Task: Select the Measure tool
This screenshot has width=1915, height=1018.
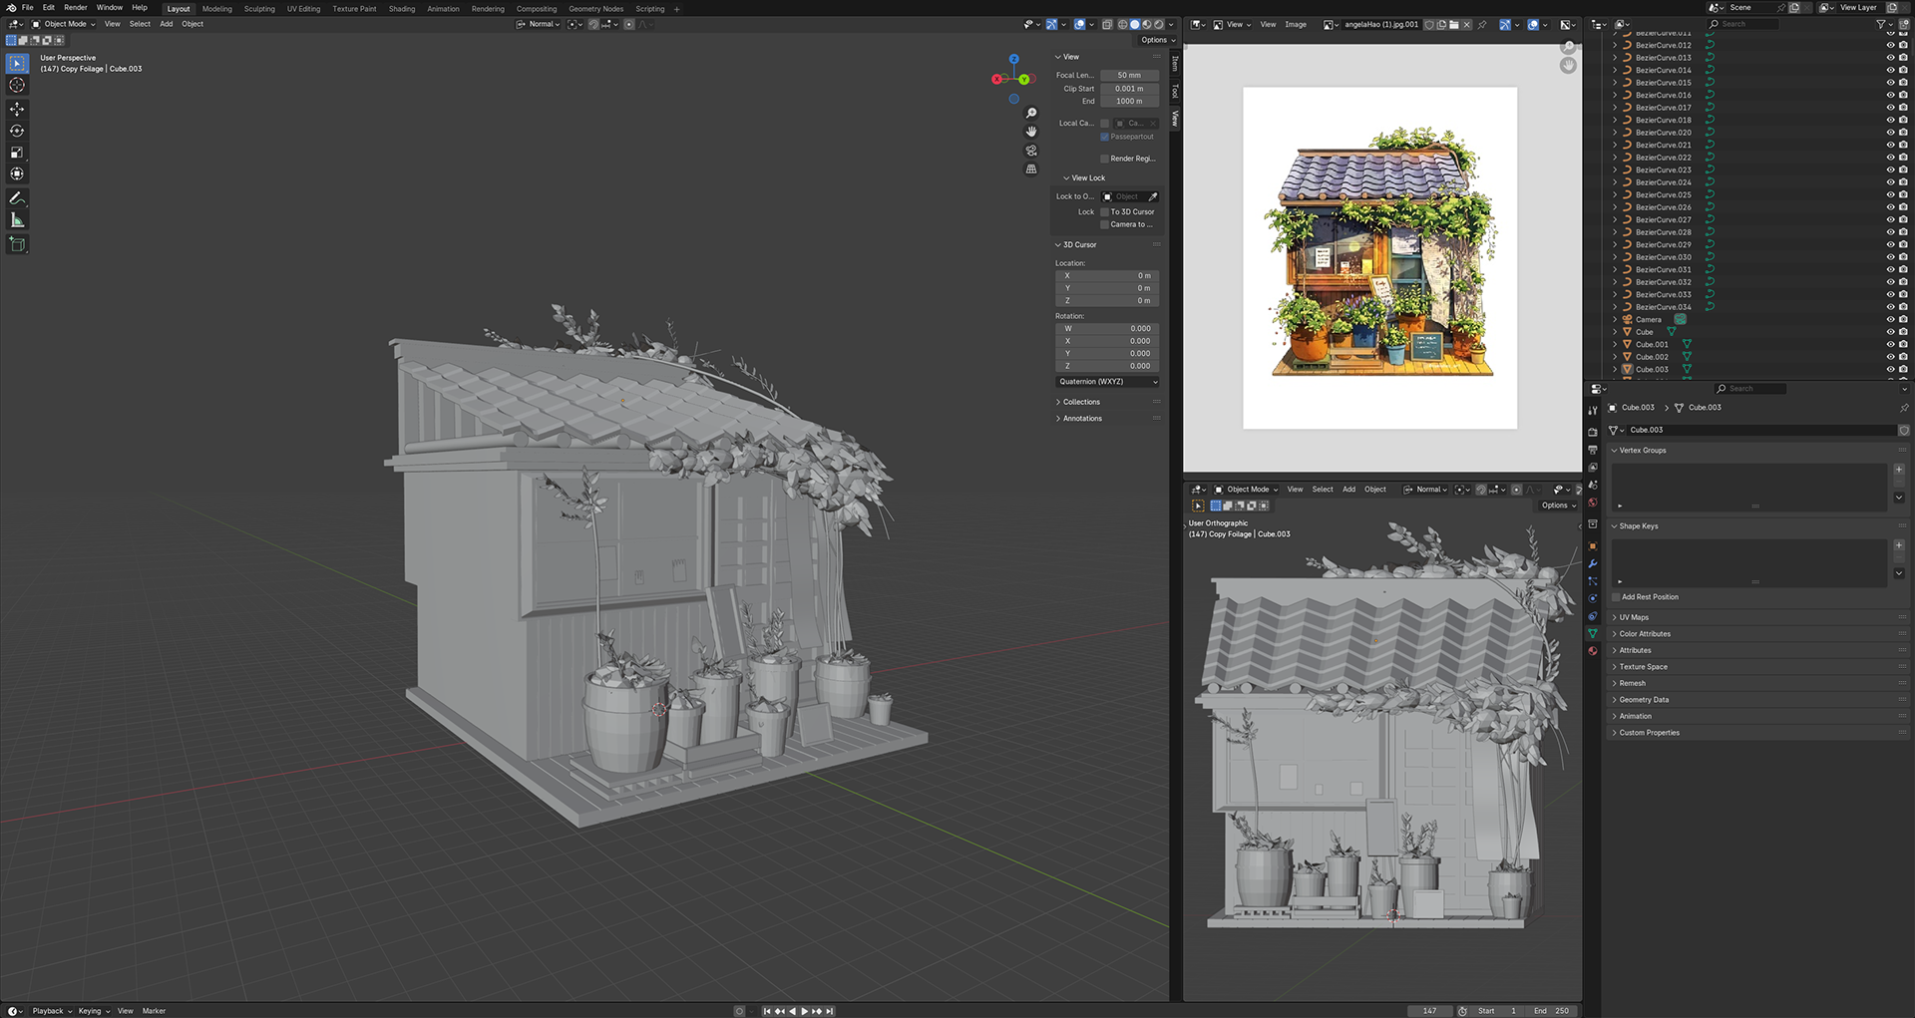Action: click(x=17, y=220)
